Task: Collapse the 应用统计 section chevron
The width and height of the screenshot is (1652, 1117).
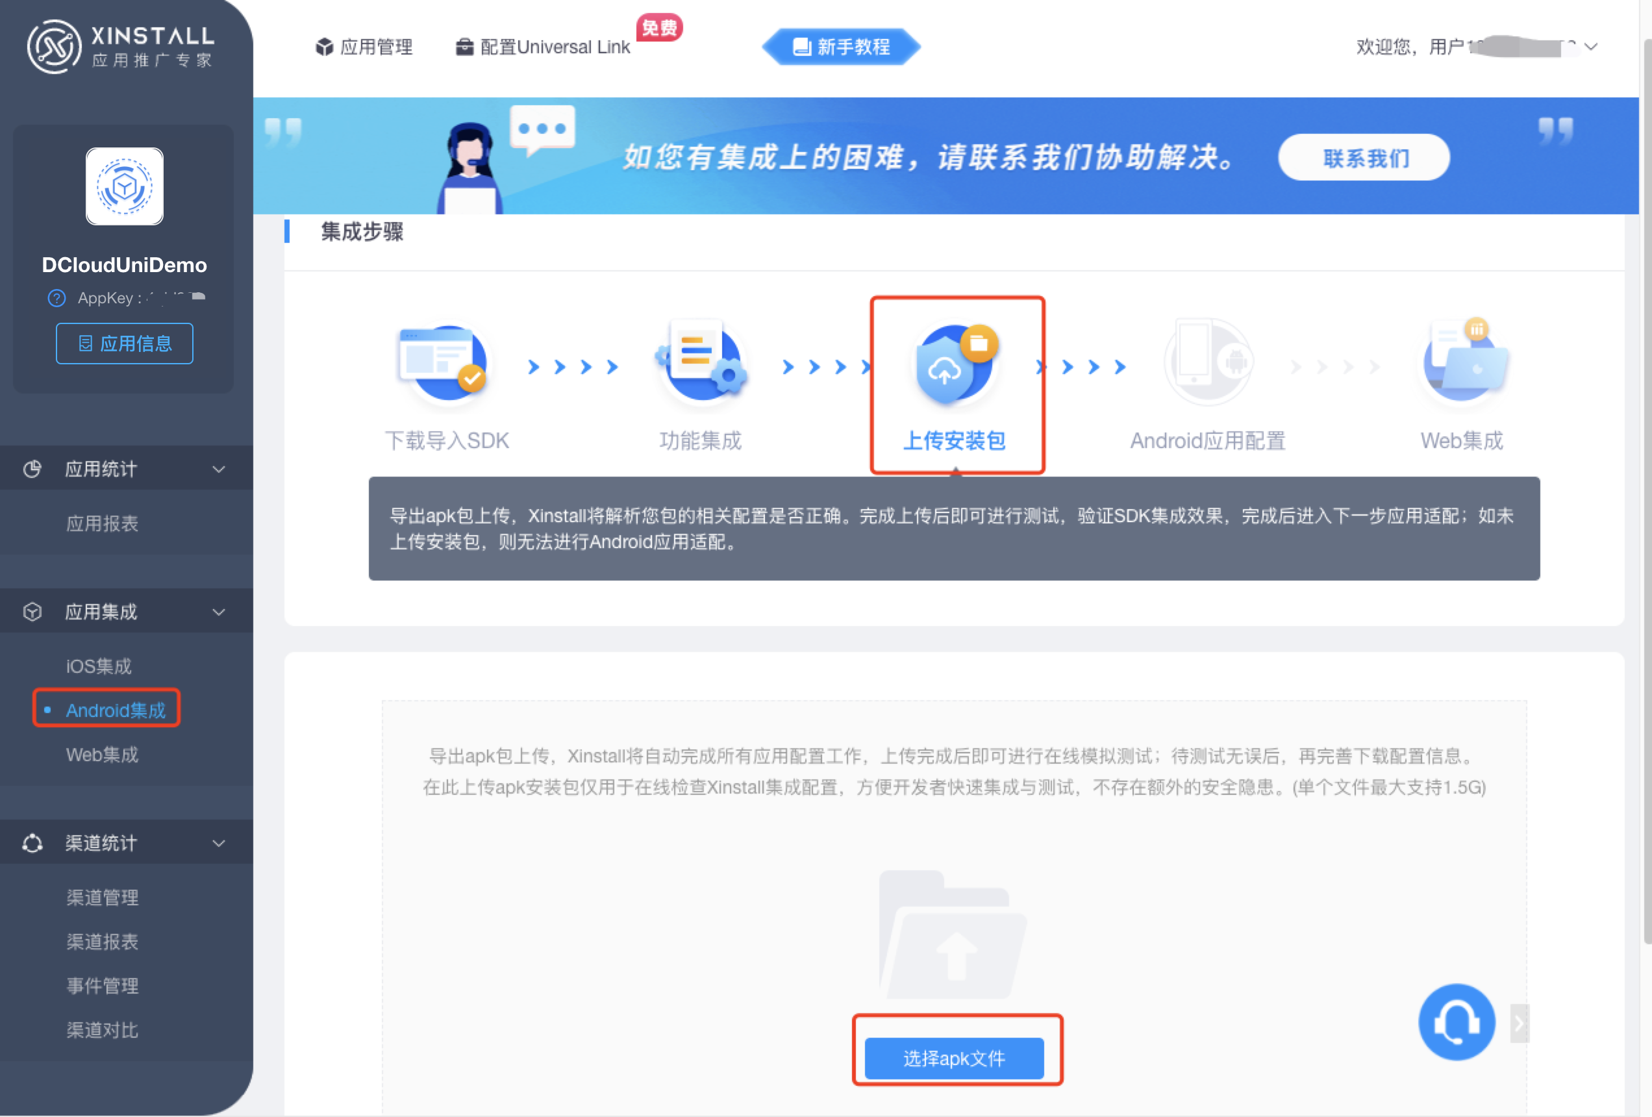Action: tap(219, 470)
